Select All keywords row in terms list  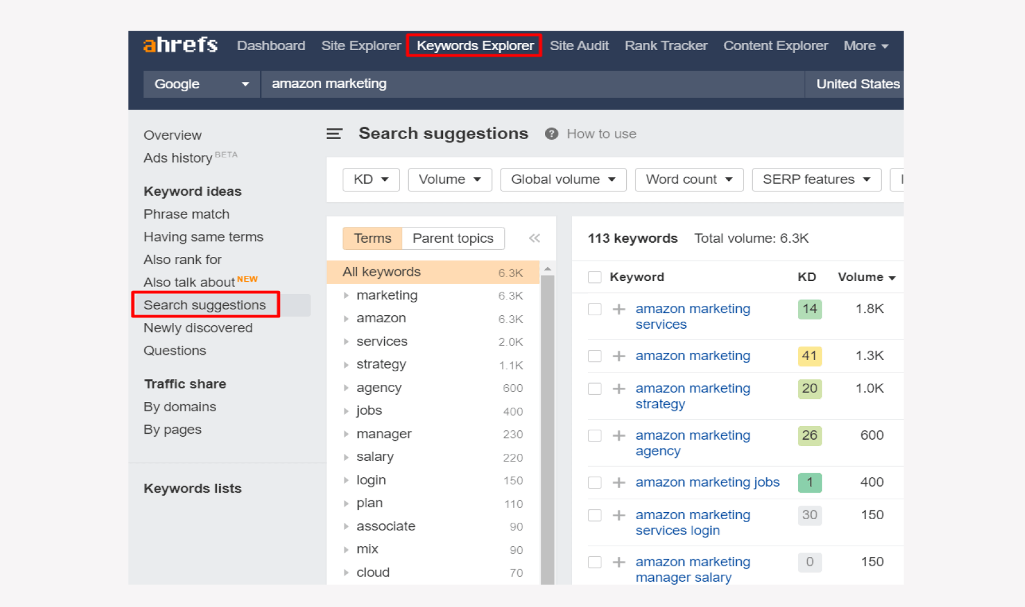pos(433,272)
